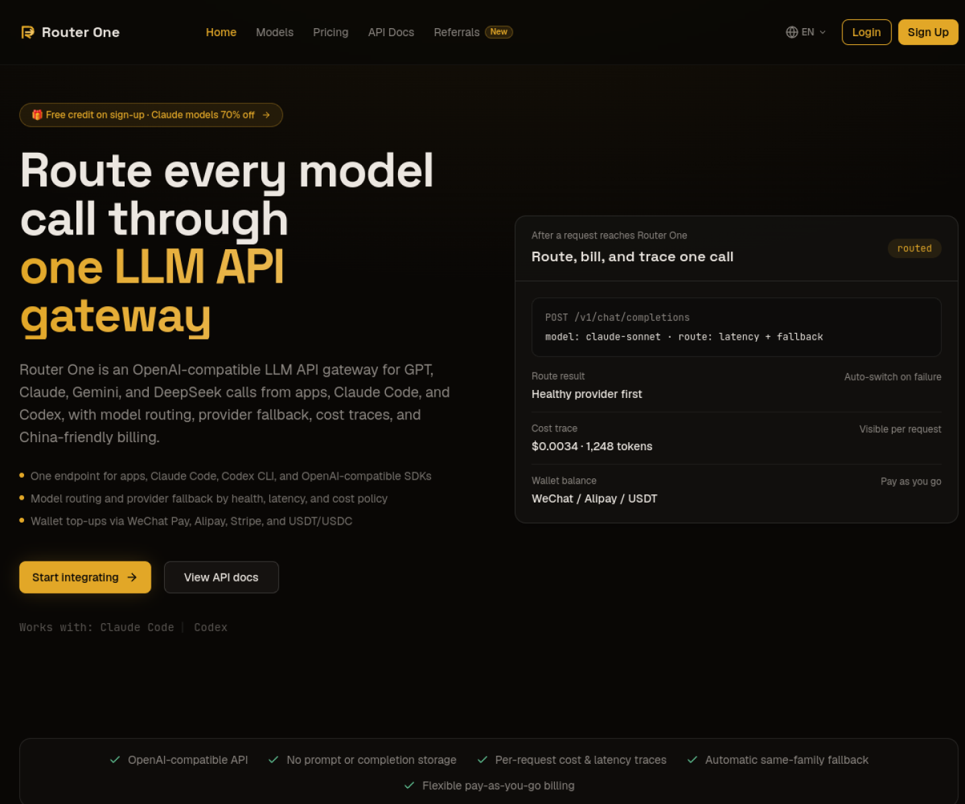The width and height of the screenshot is (965, 804).
Task: Click the arrow icon on Start integrating
Action: click(132, 578)
